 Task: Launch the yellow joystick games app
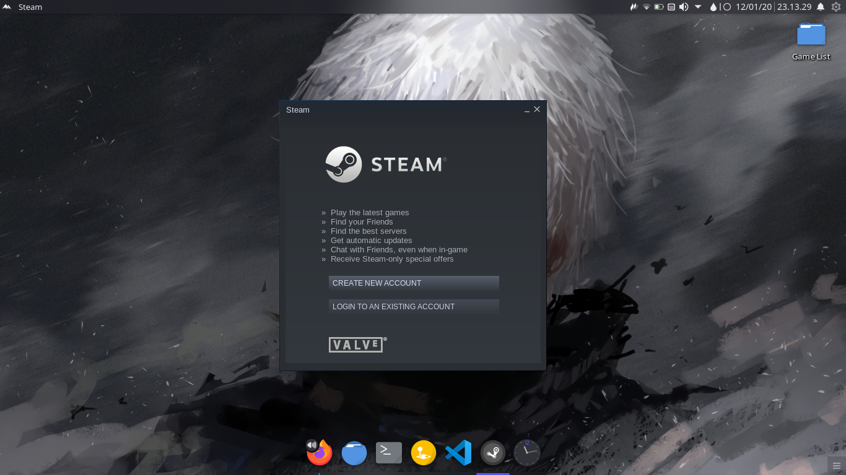click(x=424, y=453)
